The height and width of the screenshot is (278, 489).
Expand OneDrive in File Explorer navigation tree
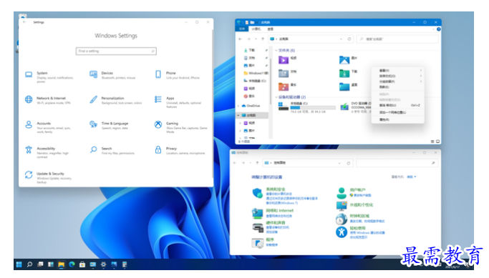pyautogui.click(x=238, y=106)
